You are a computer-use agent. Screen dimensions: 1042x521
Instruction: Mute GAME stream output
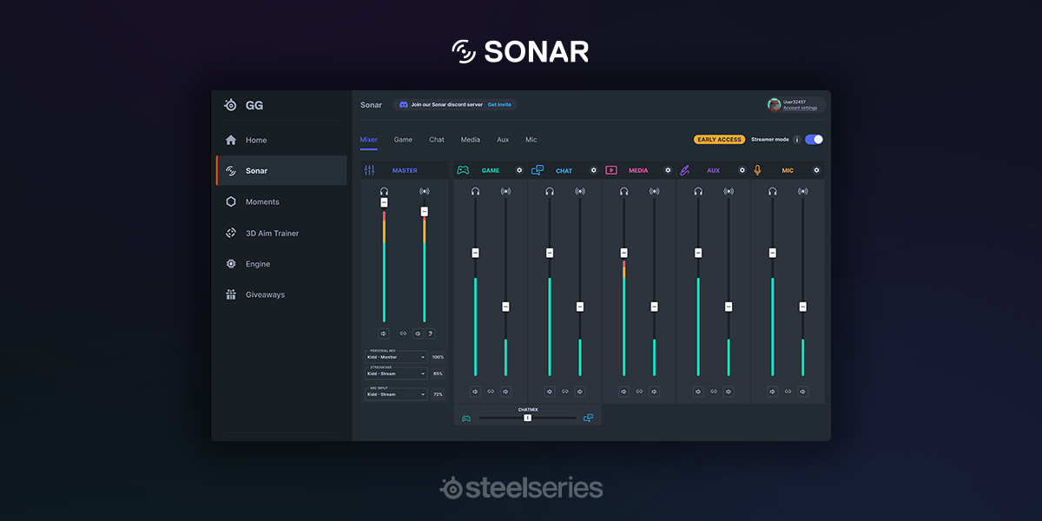[505, 392]
